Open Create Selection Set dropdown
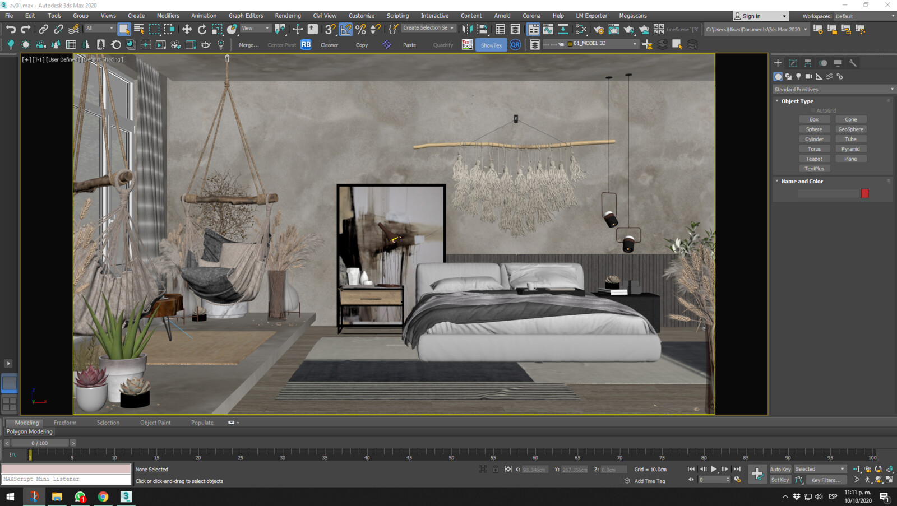The width and height of the screenshot is (897, 506). (x=428, y=28)
